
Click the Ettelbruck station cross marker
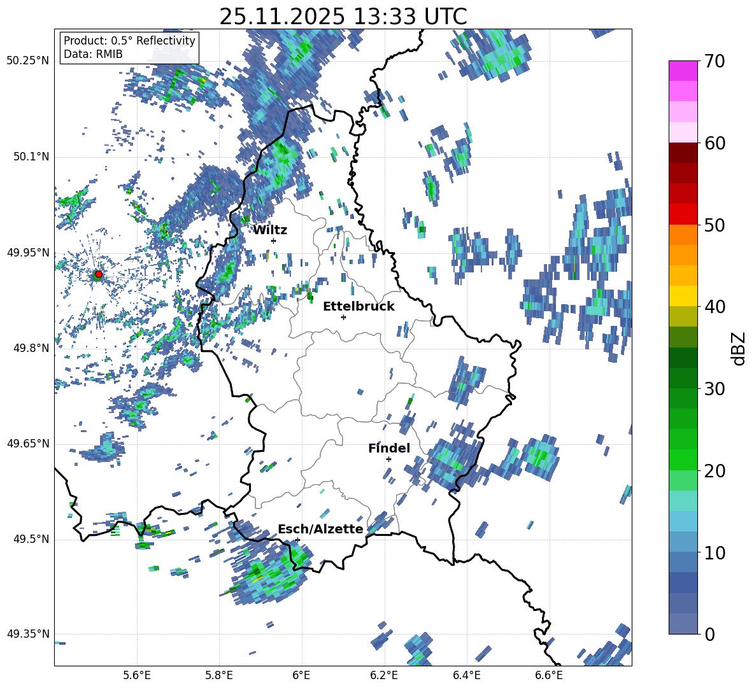(x=343, y=317)
